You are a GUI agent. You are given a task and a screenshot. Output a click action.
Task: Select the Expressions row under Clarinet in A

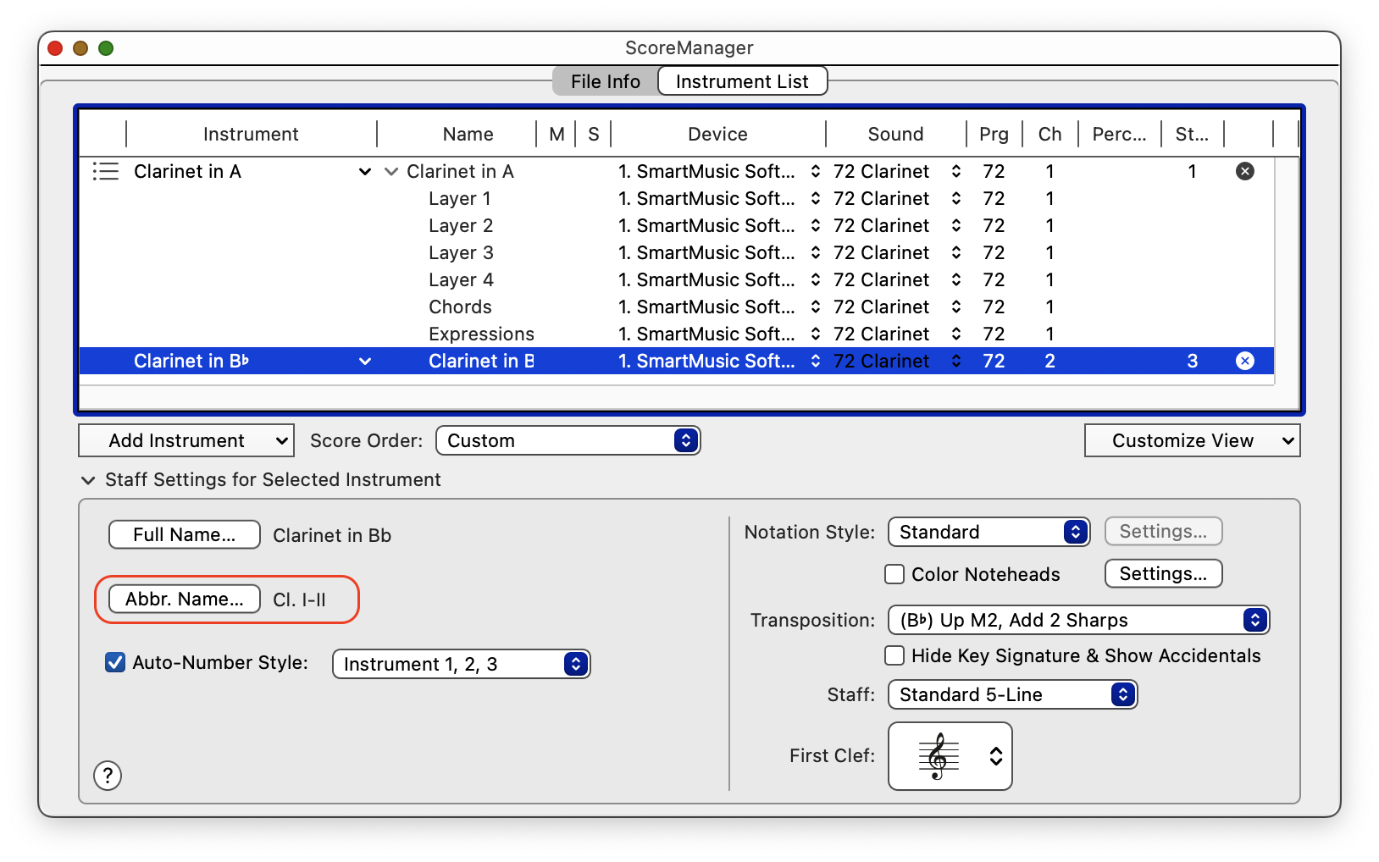coord(481,334)
